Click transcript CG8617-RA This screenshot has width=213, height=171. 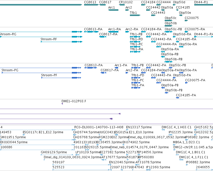[x=103, y=37]
